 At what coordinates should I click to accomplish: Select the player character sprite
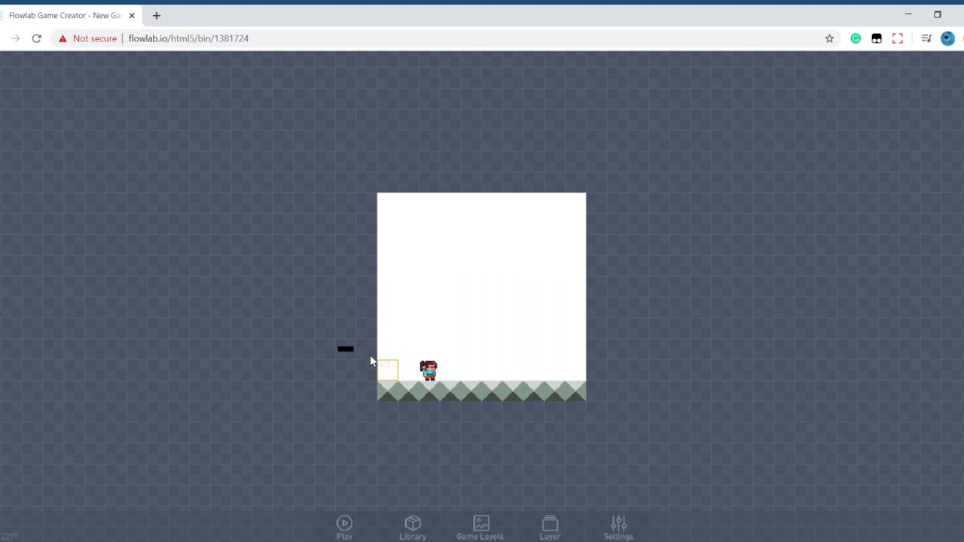coord(429,370)
